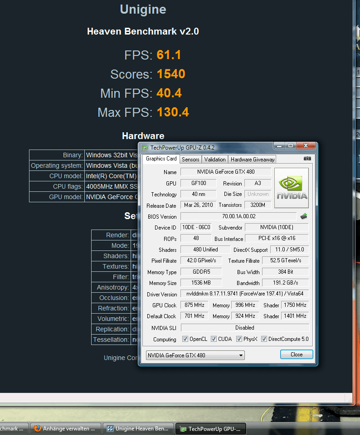This screenshot has width=360, height=435.
Task: Click the Shader clock value 1750 MHz
Action: (x=295, y=305)
